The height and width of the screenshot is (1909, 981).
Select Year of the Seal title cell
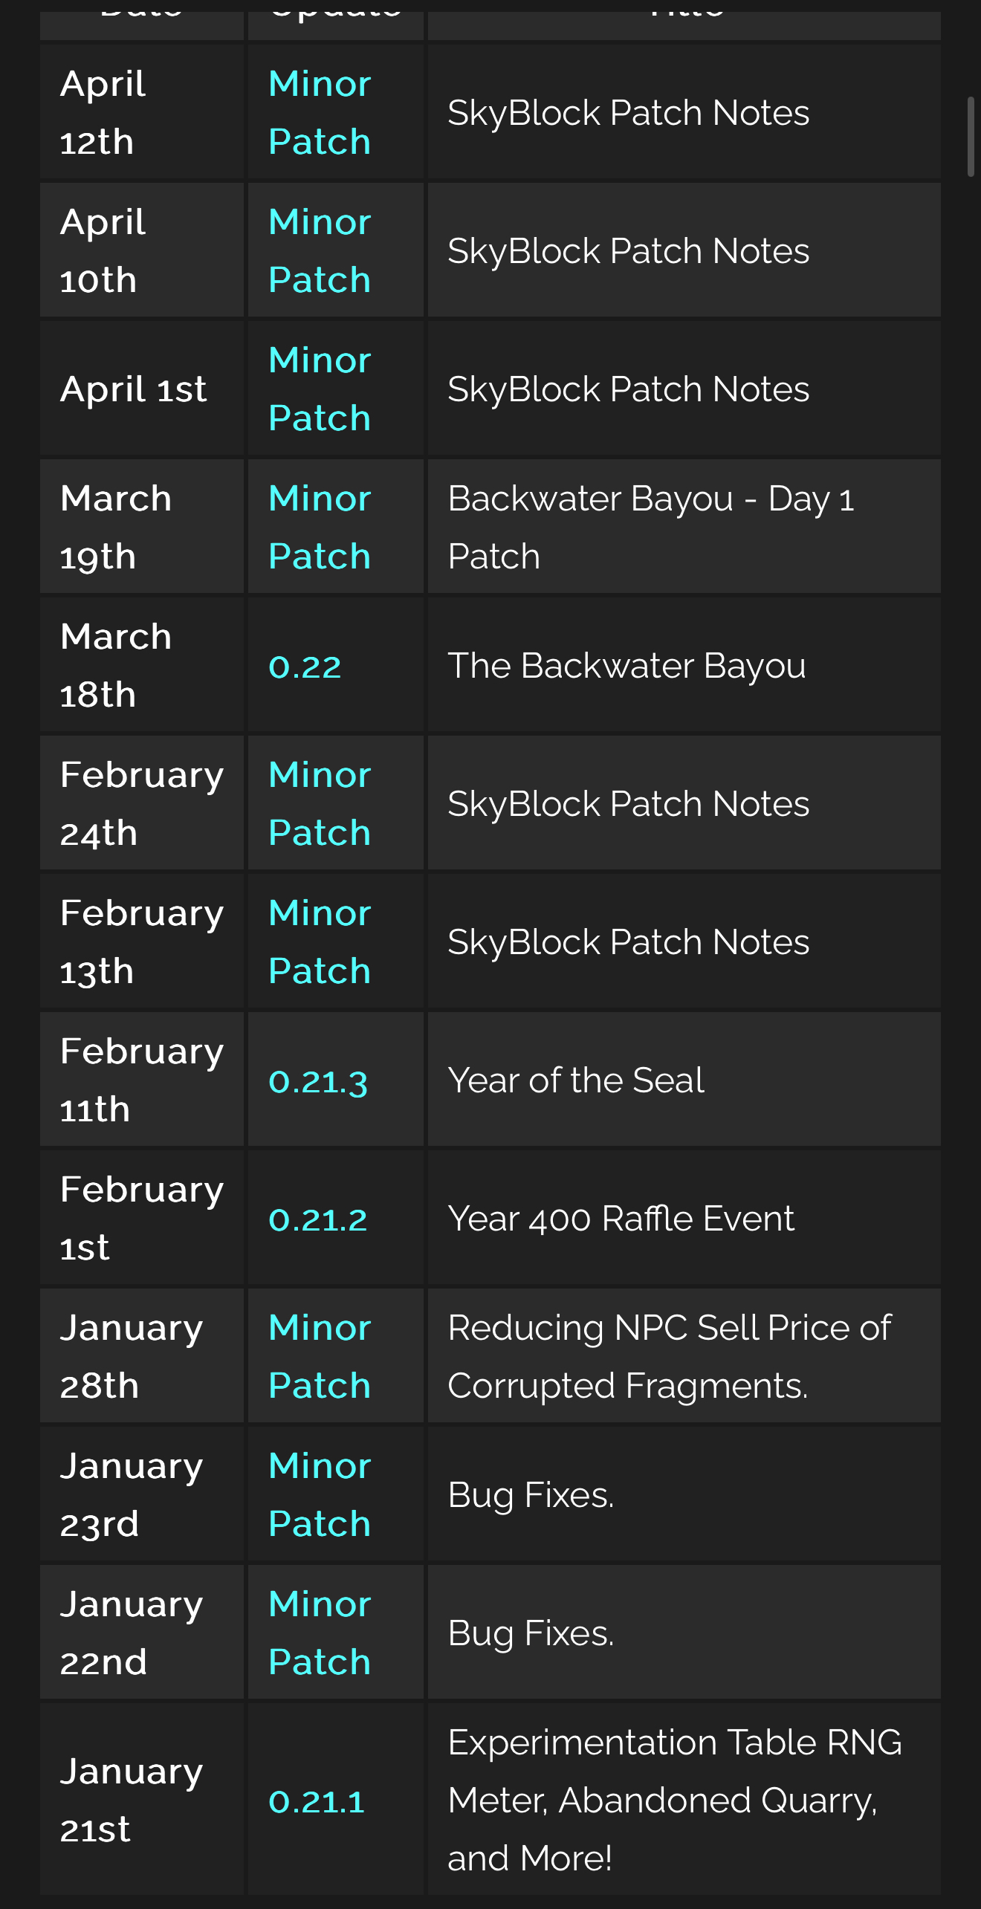[684, 1080]
